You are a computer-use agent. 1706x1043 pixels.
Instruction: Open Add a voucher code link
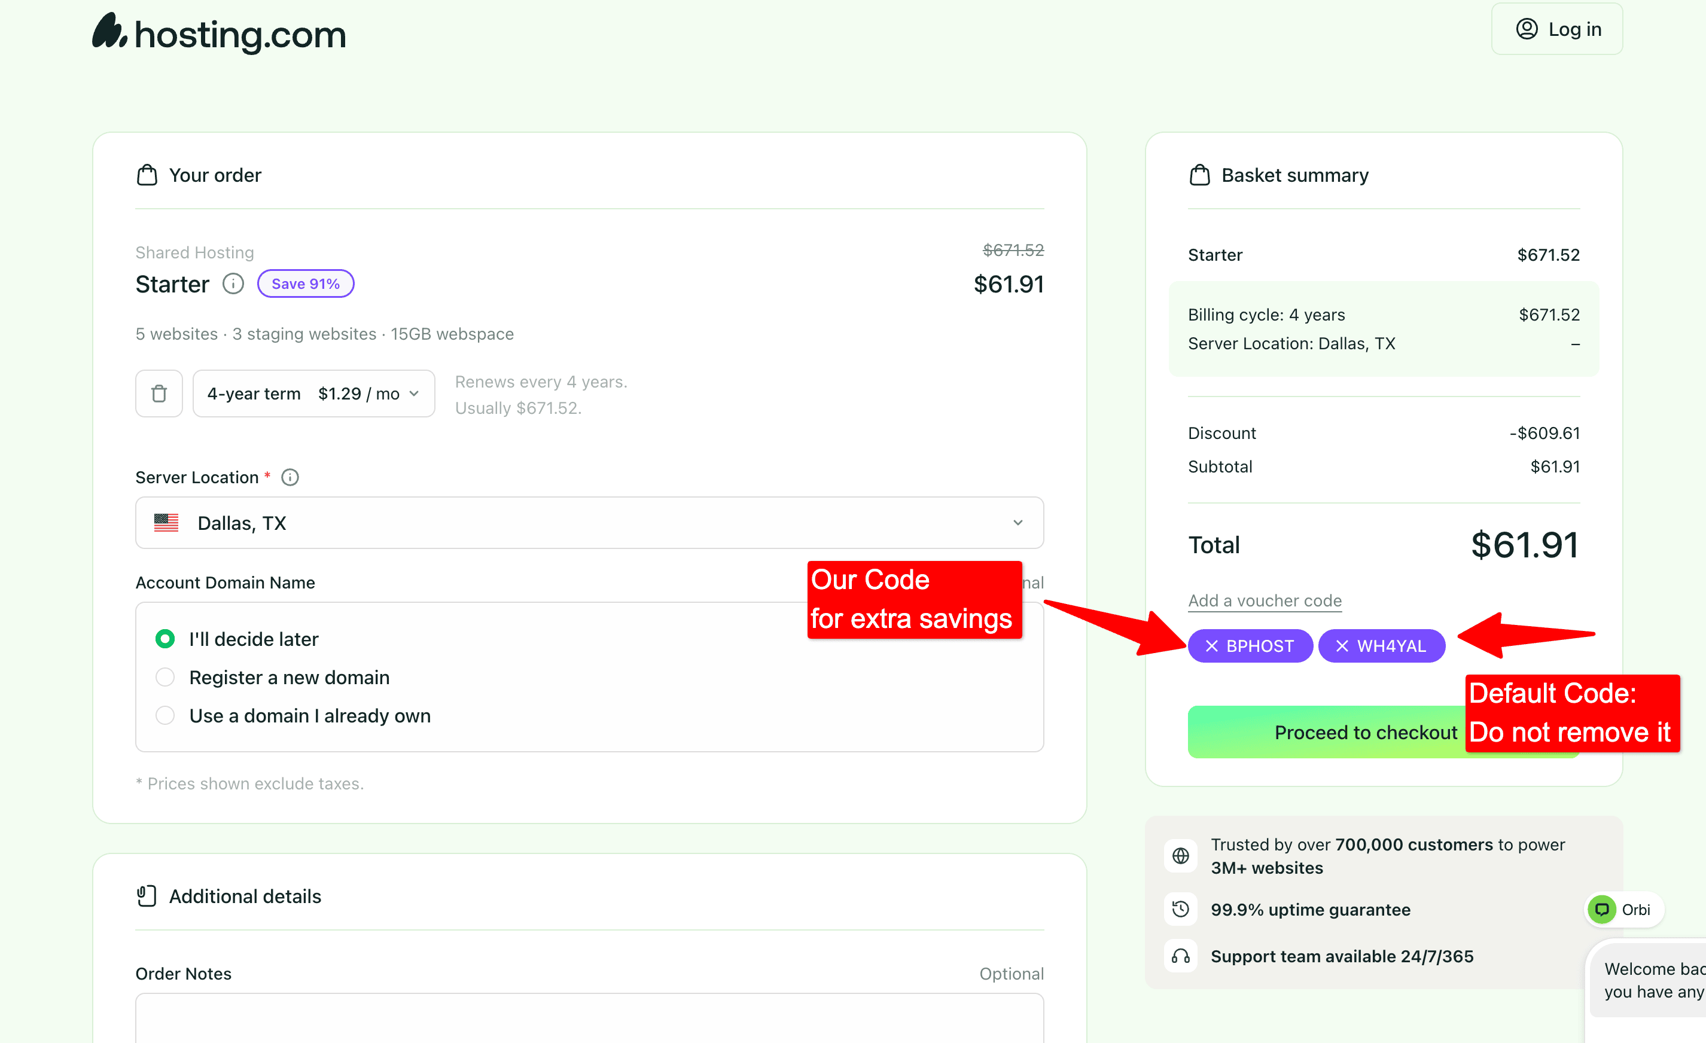coord(1265,600)
